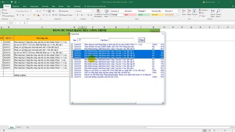Screen dimensions: 235x132
Task: Check the box for MA0120 Tháo dỡ row
Action: click(72, 47)
